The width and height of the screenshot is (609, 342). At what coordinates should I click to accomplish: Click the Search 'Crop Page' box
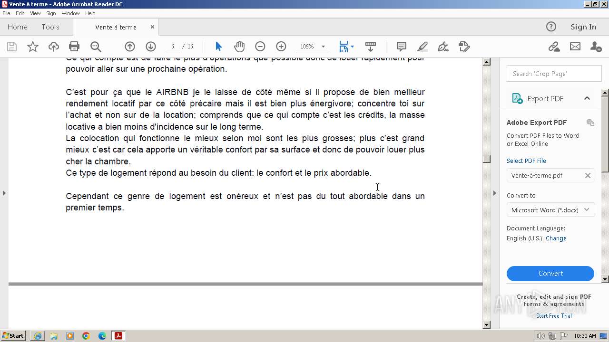[x=554, y=74]
